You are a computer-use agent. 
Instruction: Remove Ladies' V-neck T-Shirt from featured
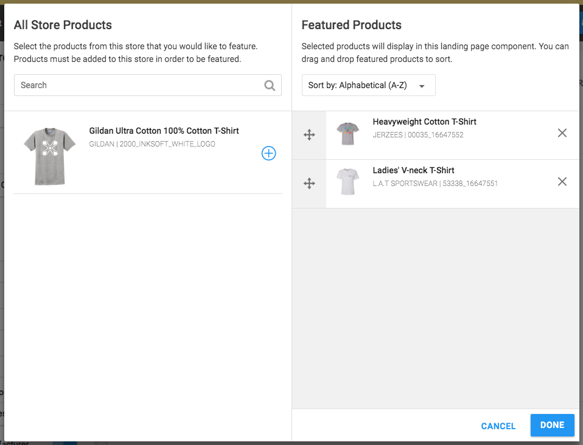[562, 181]
